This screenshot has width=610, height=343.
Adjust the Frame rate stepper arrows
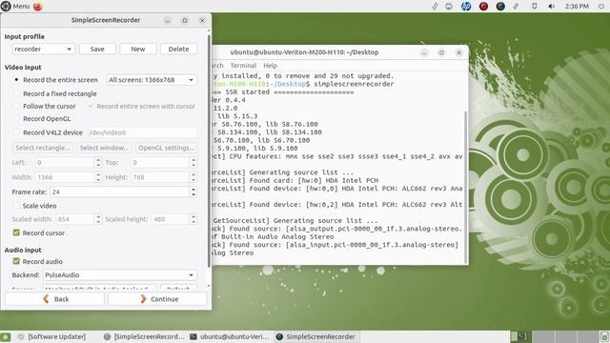click(x=193, y=192)
